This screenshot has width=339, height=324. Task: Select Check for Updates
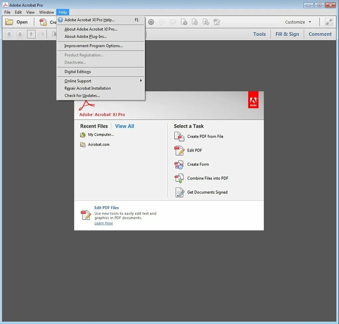pos(100,96)
